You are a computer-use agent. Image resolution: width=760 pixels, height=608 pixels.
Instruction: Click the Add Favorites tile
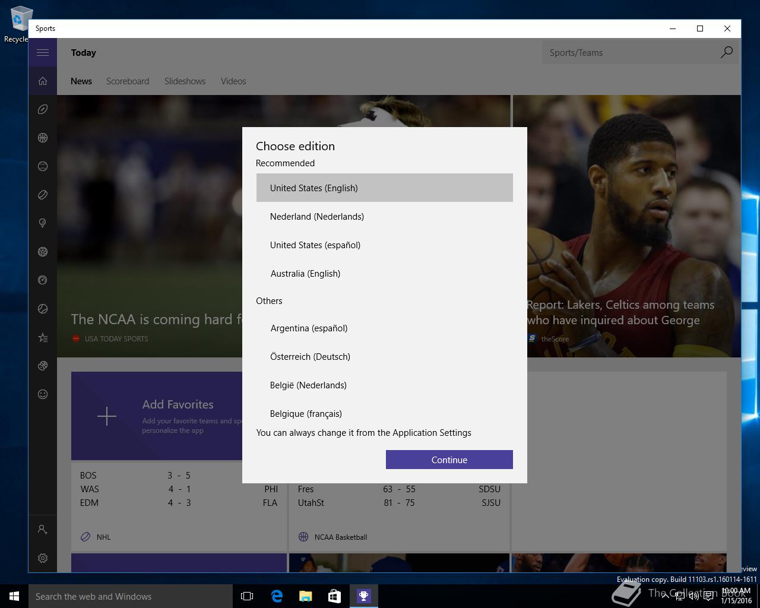(157, 416)
